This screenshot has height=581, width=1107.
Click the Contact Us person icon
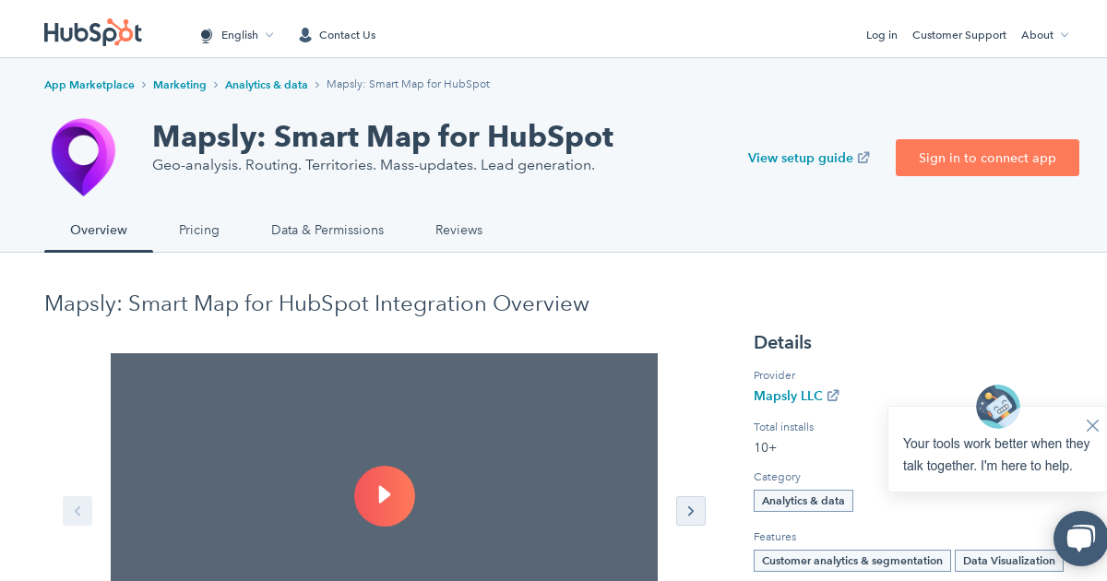click(x=304, y=35)
